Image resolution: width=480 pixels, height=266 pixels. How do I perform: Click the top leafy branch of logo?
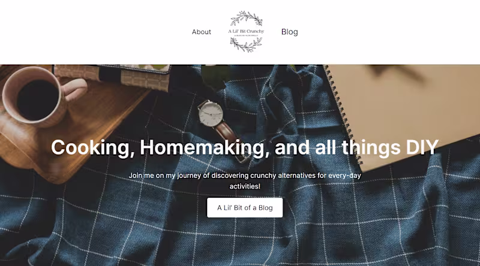(247, 18)
